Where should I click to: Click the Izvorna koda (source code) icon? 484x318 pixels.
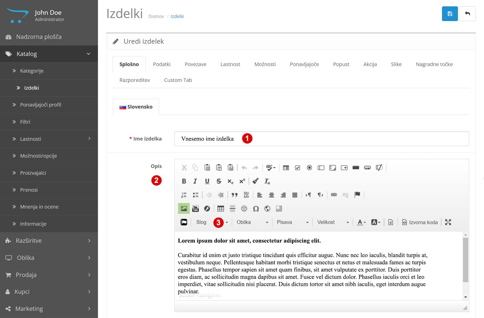(420, 222)
